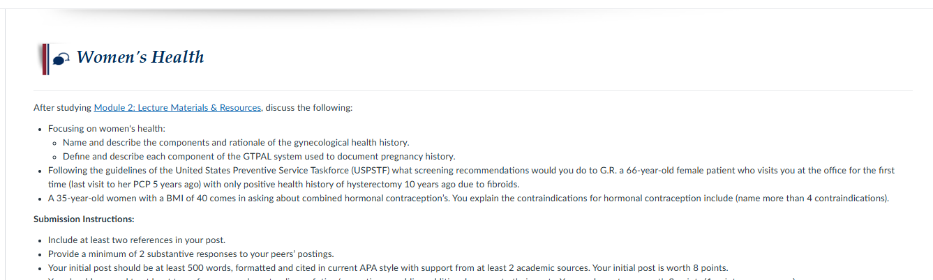The width and height of the screenshot is (933, 280).
Task: Click the GTPAL system sub-bullet line
Action: point(259,156)
